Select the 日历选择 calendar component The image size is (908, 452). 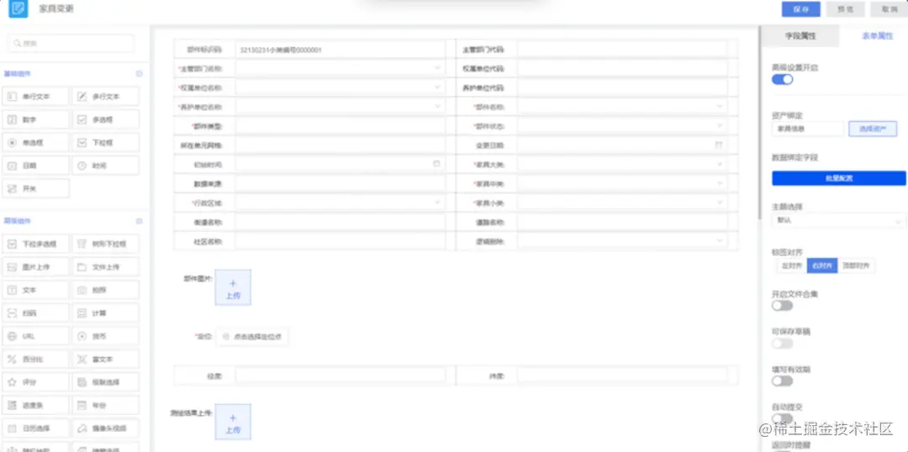click(35, 428)
